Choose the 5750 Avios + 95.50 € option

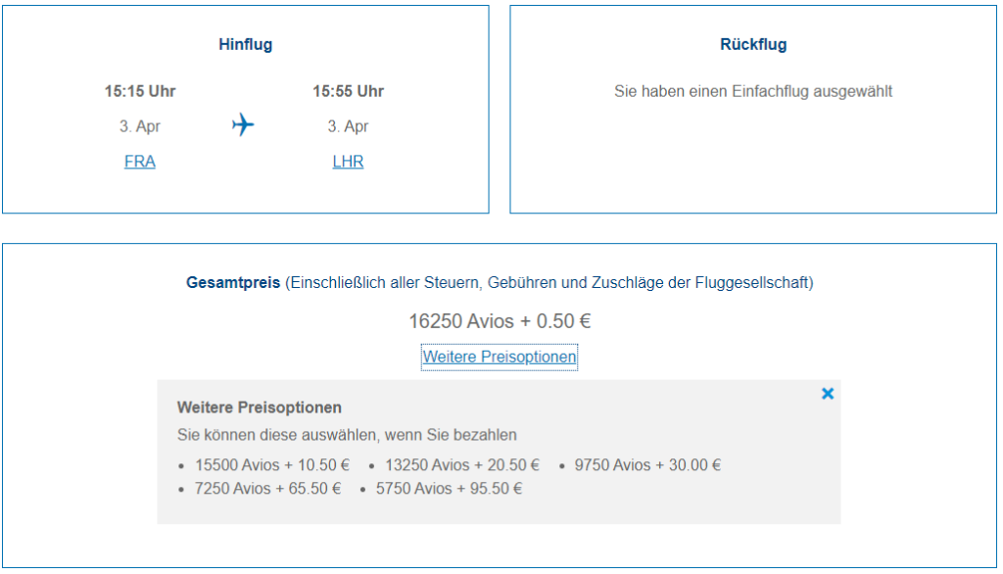tap(449, 489)
